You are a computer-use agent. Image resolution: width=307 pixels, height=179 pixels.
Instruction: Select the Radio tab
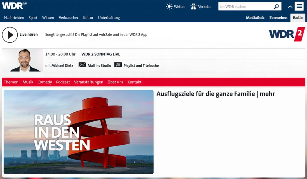coord(298,18)
